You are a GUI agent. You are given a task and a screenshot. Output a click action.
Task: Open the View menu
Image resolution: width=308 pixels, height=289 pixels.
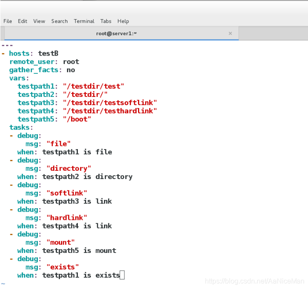[x=39, y=21]
